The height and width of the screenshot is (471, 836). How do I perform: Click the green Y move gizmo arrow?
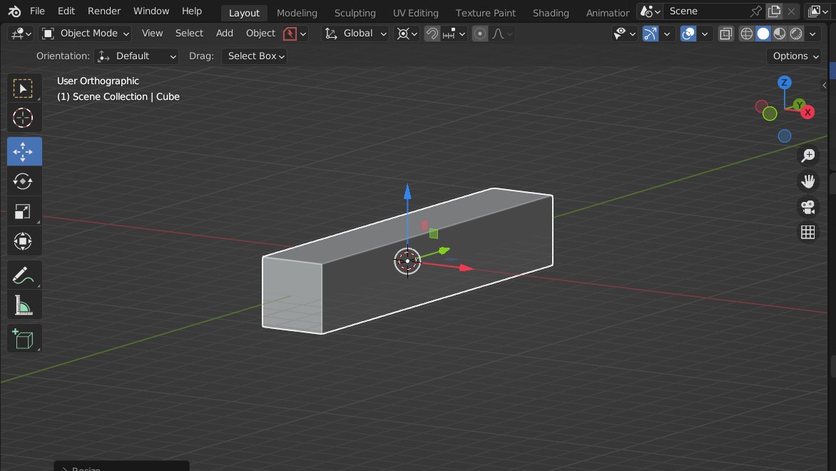[444, 250]
